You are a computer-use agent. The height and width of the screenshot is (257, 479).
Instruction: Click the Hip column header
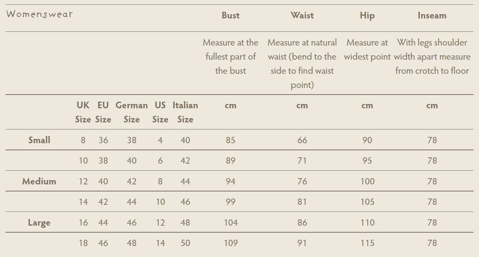coord(367,16)
